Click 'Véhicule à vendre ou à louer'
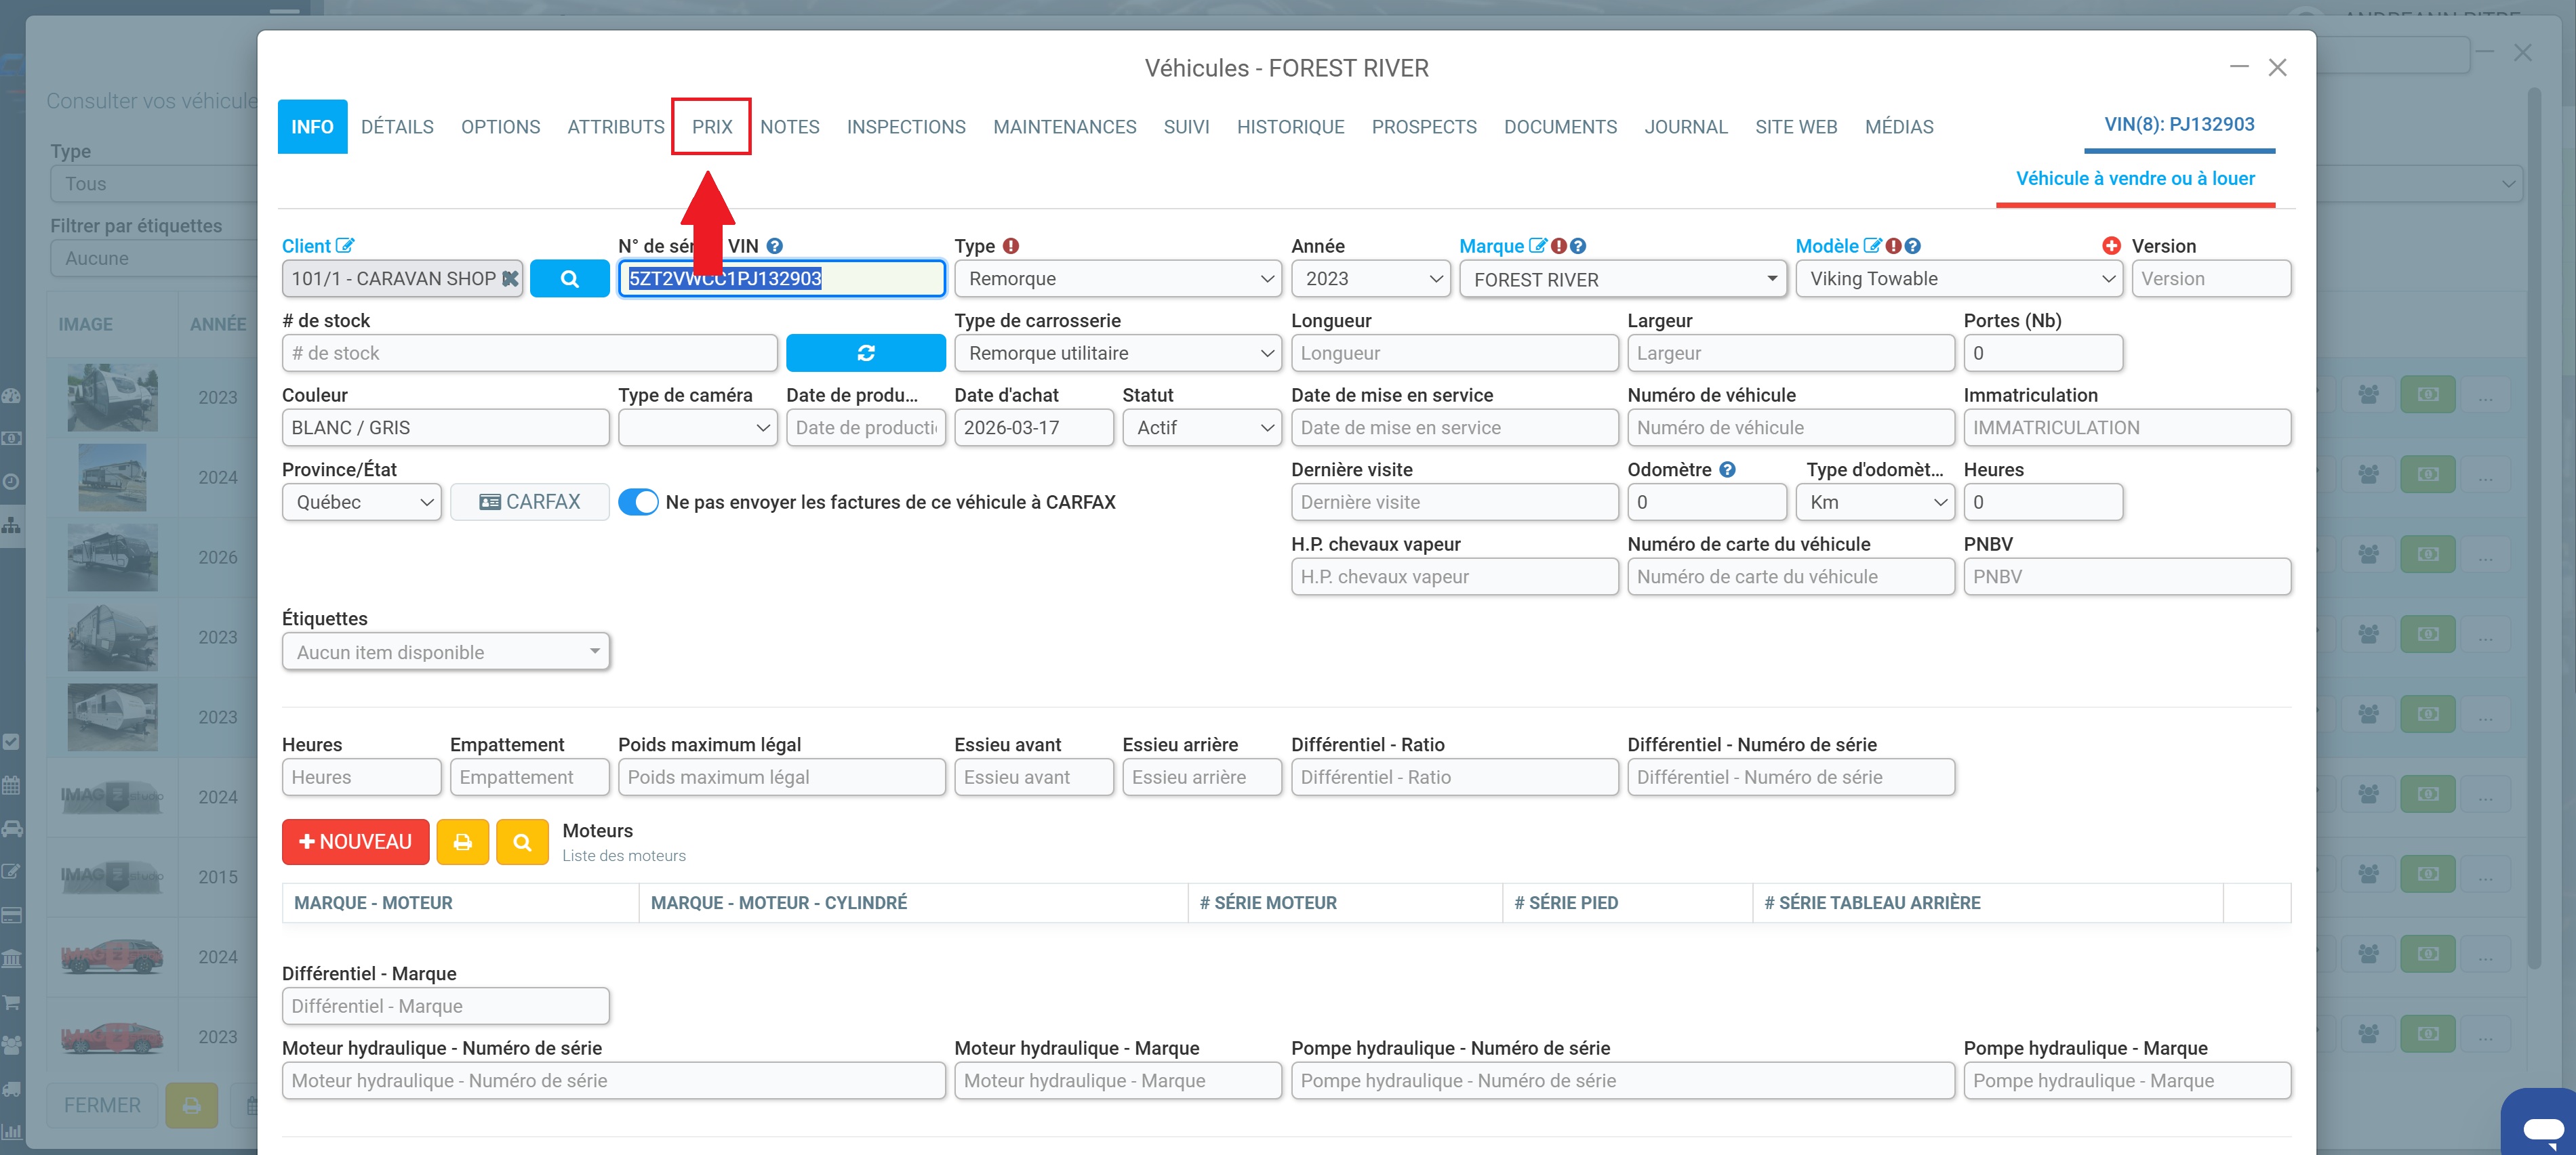The image size is (2576, 1155). click(x=2135, y=179)
